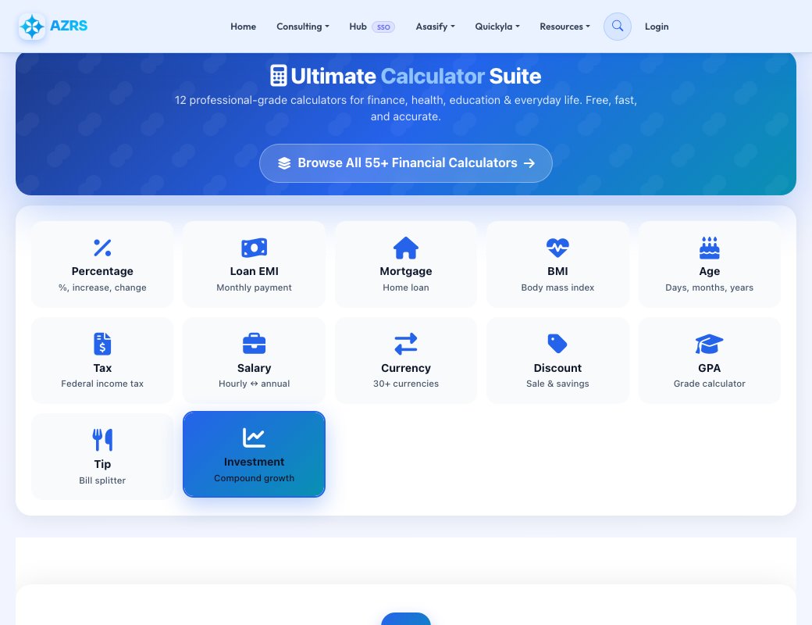This screenshot has width=812, height=625.
Task: Click Browse All 55+ Financial Calculators
Action: click(x=405, y=163)
